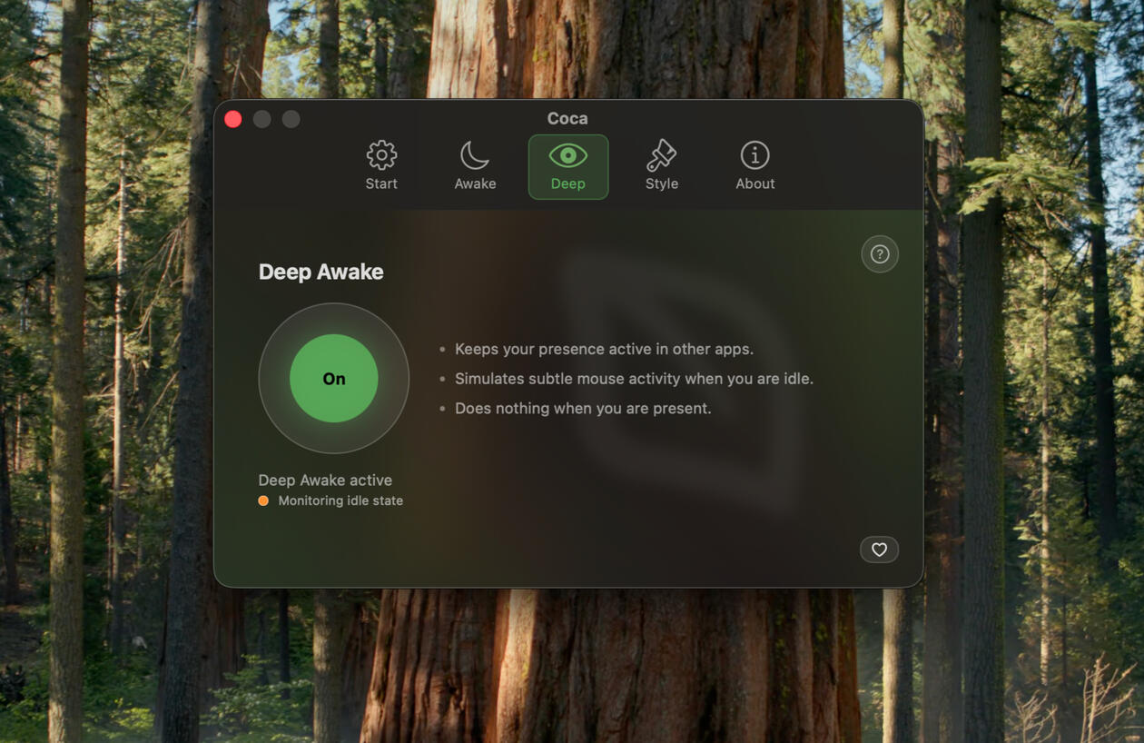The height and width of the screenshot is (743, 1144).
Task: Open help via the question mark icon
Action: (x=879, y=254)
